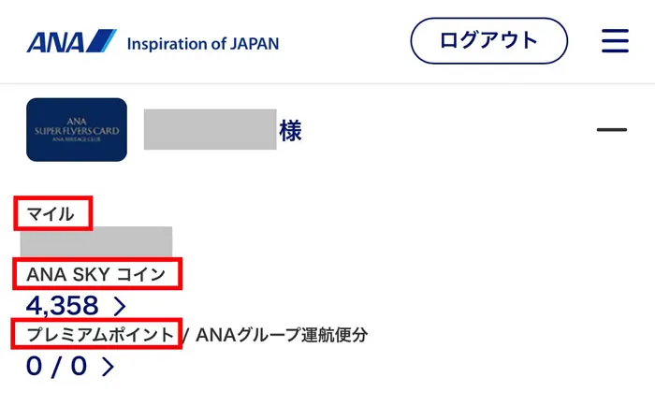Click the second zero in 0 / 0
Viewport: 655px width, 406px height.
(x=79, y=366)
